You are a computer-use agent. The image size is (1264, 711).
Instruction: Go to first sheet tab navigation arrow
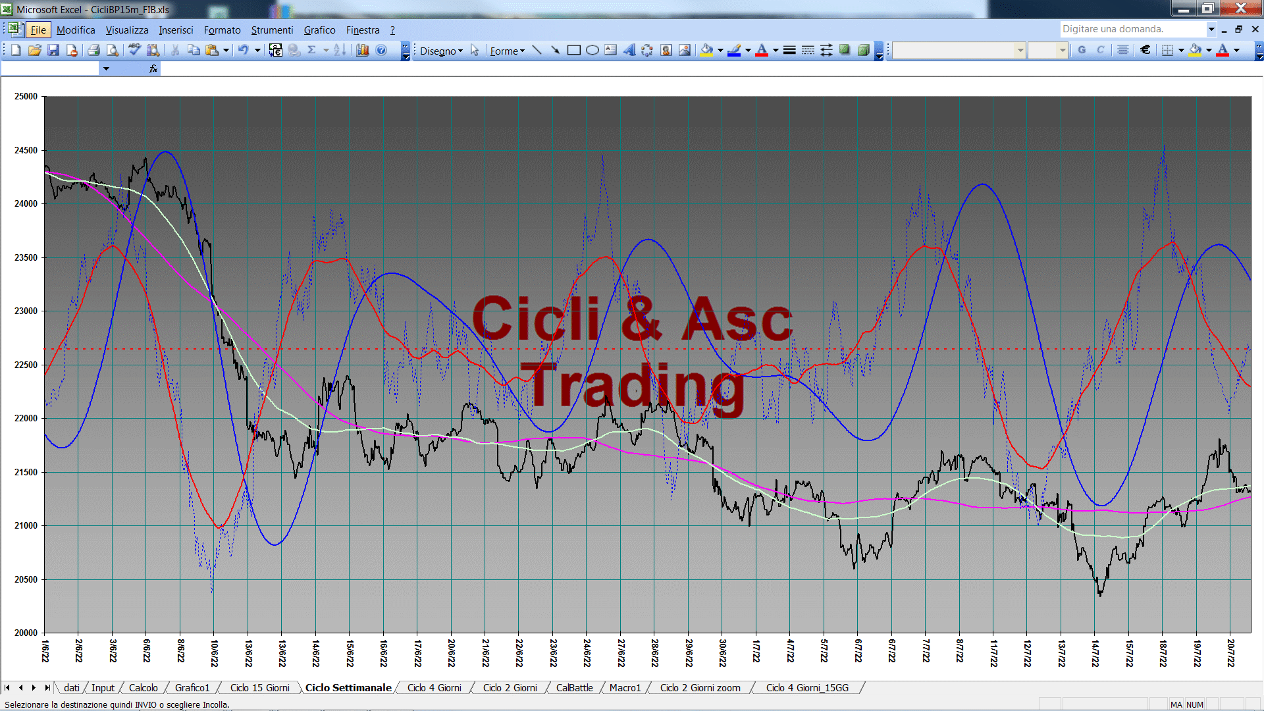(x=7, y=687)
